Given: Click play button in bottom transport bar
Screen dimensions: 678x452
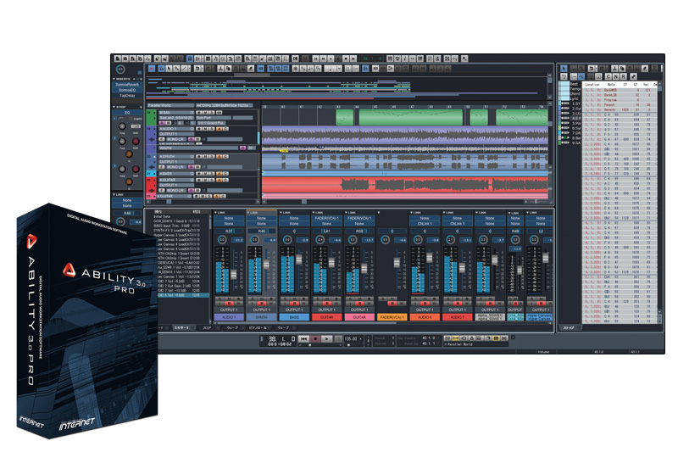Looking at the screenshot, I should click(327, 338).
